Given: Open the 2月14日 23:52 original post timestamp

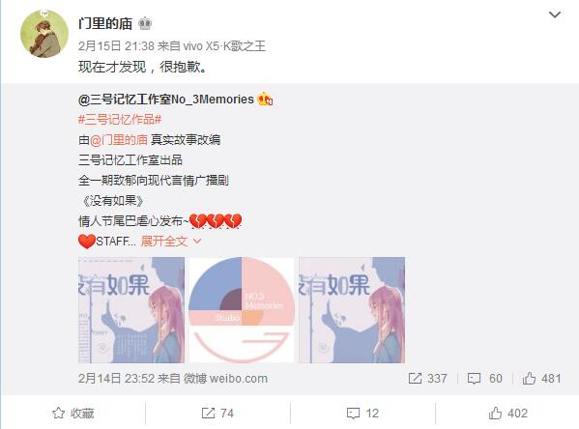Looking at the screenshot, I should pyautogui.click(x=116, y=379).
